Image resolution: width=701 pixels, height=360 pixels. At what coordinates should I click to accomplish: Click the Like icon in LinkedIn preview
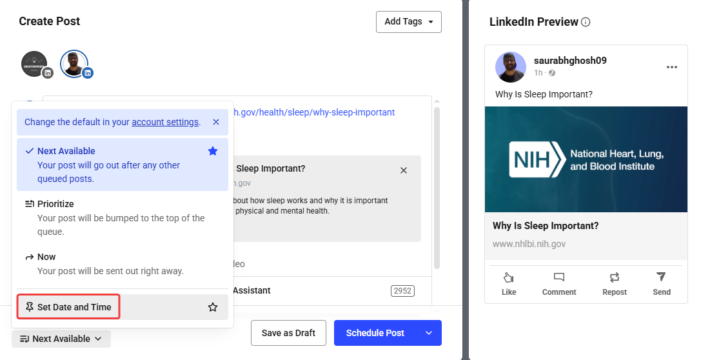508,278
